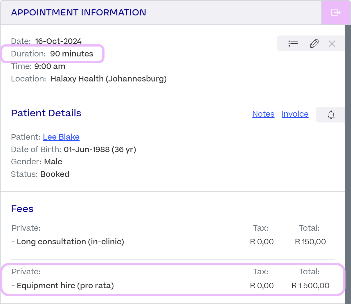Click the Patient Details section heading
The width and height of the screenshot is (351, 304).
coord(46,113)
